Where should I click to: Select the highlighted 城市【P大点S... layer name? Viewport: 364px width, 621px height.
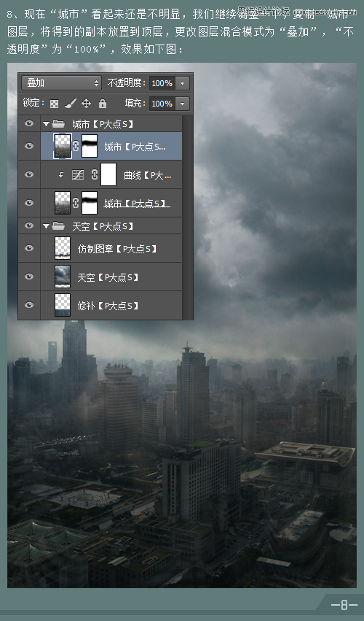135,147
